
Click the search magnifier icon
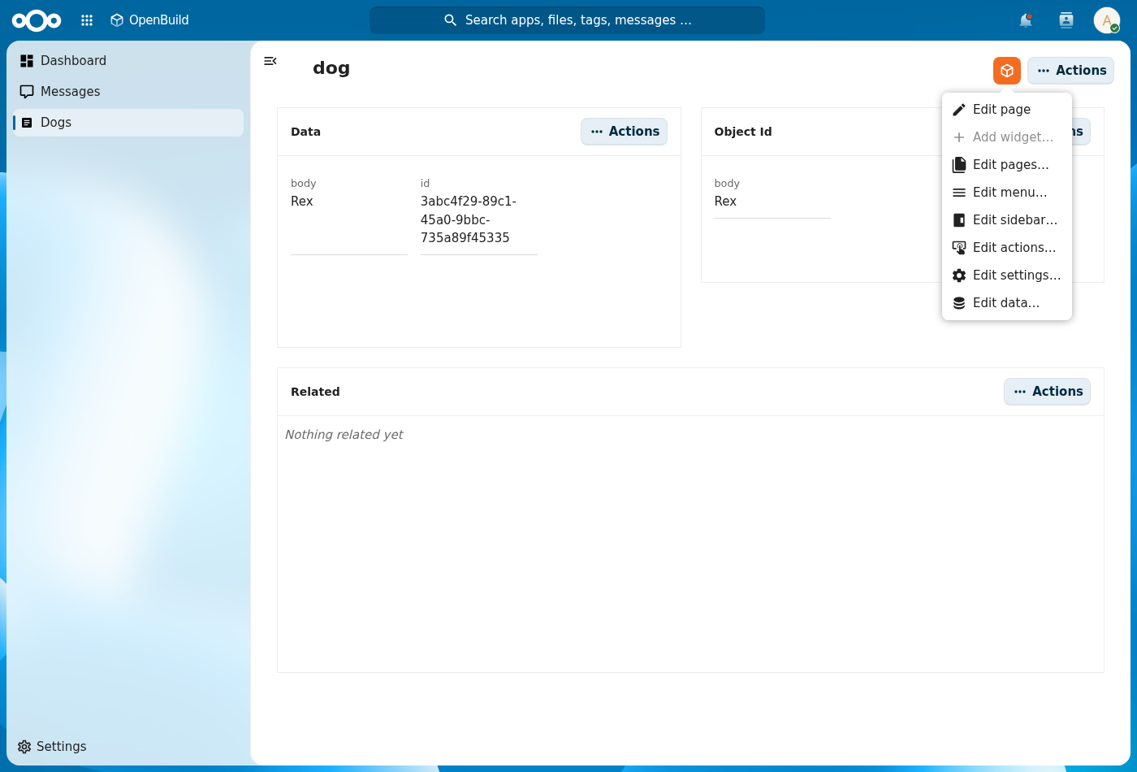(451, 20)
